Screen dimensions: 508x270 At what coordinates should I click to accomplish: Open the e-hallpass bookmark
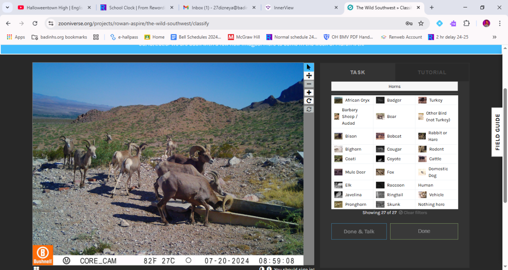point(124,37)
